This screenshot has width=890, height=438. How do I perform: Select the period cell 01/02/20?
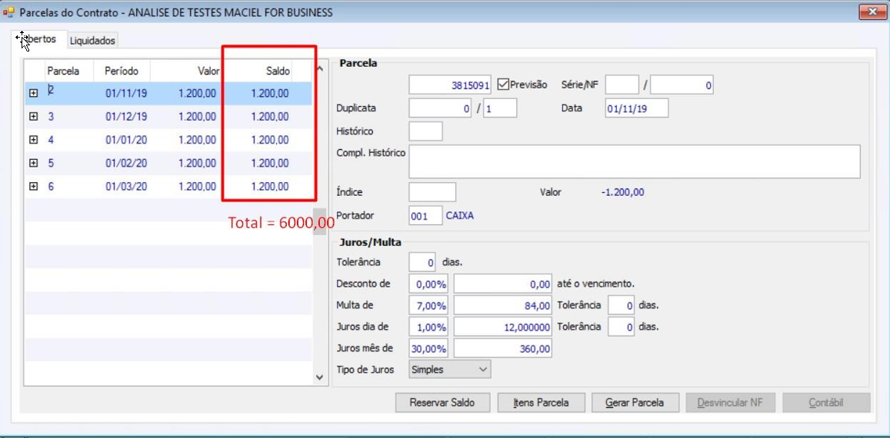(126, 163)
